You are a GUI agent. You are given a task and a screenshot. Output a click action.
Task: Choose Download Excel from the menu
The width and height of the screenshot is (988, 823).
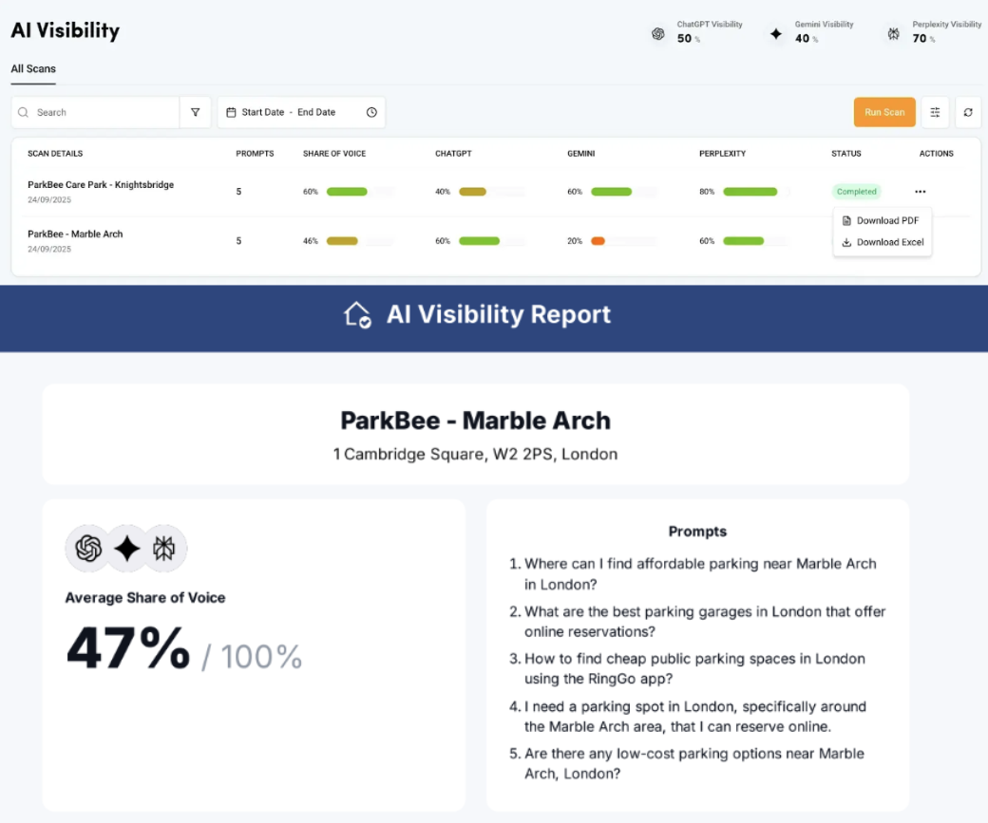click(883, 242)
